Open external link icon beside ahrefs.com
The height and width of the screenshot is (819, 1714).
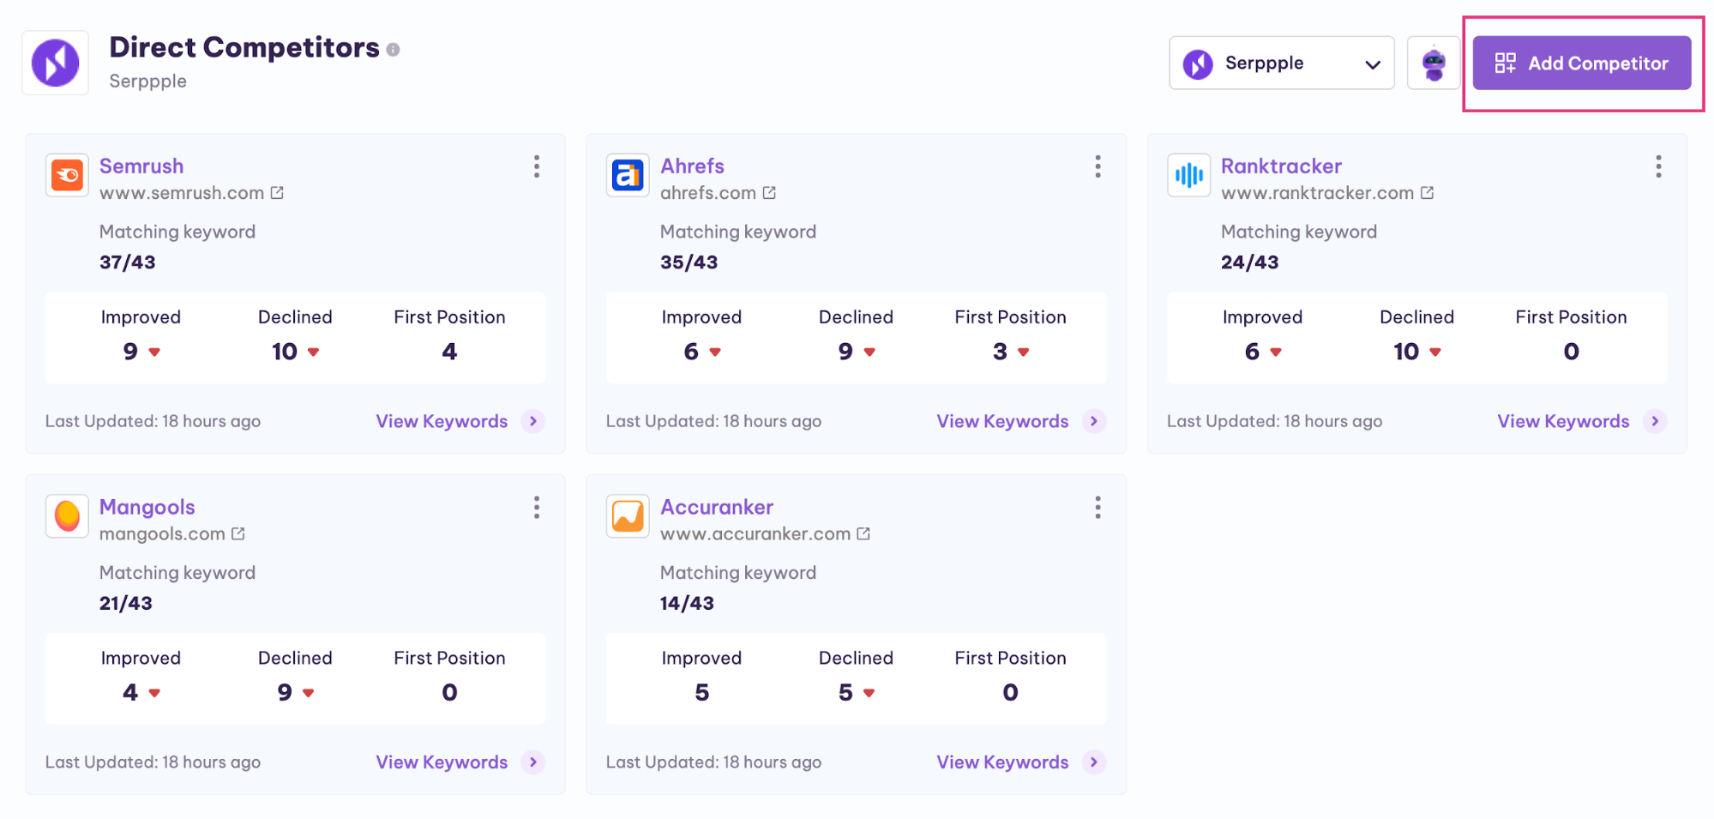[x=769, y=193]
